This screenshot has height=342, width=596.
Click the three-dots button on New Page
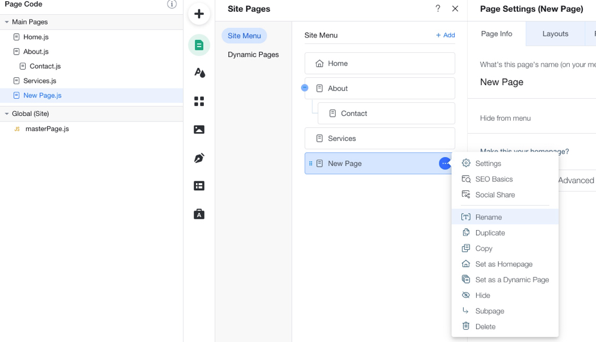point(445,164)
